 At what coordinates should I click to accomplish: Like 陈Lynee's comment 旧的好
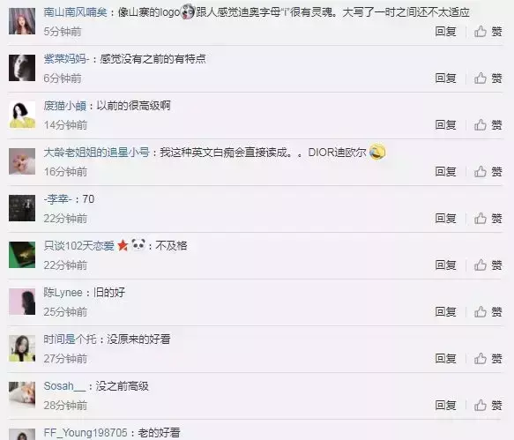(x=488, y=312)
